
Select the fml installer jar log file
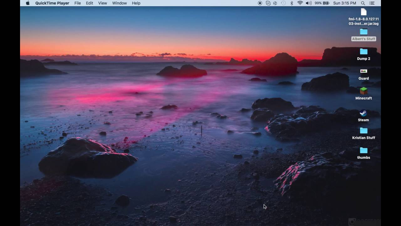coord(363,17)
